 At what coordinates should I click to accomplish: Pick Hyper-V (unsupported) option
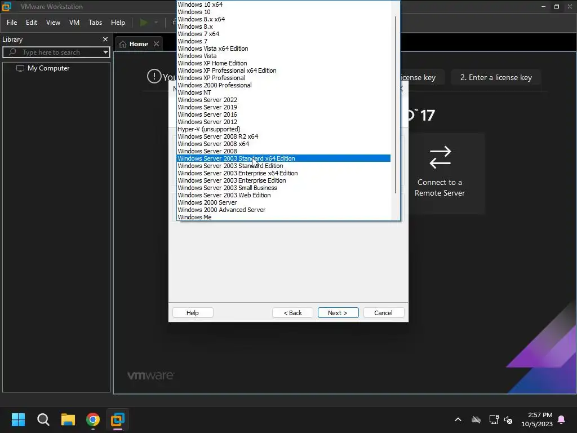point(284,129)
